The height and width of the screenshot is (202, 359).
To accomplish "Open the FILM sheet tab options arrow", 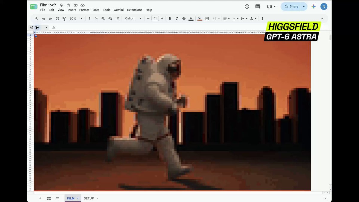I will pos(78,198).
